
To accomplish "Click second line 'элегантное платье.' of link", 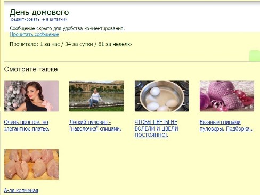I will (x=27, y=128).
